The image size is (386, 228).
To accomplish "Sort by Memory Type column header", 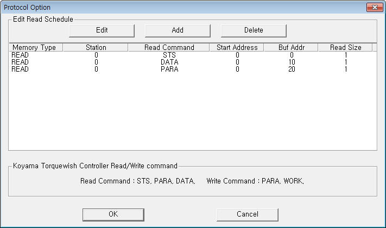I will tap(35, 47).
